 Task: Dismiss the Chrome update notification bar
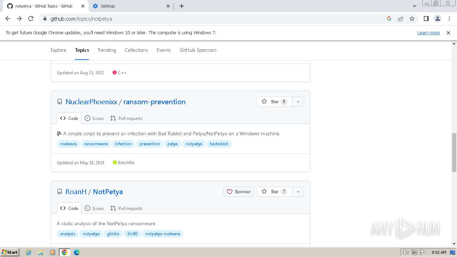[448, 32]
